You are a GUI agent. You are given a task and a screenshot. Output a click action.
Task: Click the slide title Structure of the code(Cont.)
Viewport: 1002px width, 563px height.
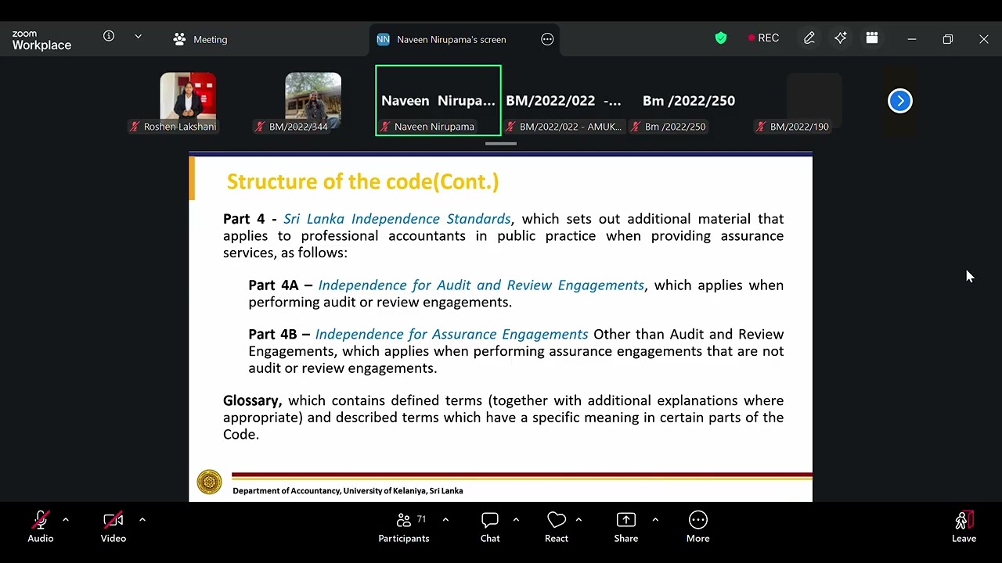point(362,181)
